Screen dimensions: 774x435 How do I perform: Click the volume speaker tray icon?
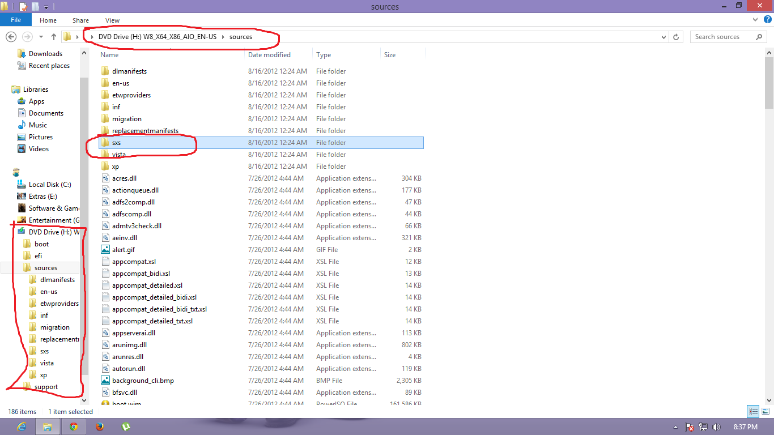pos(717,427)
